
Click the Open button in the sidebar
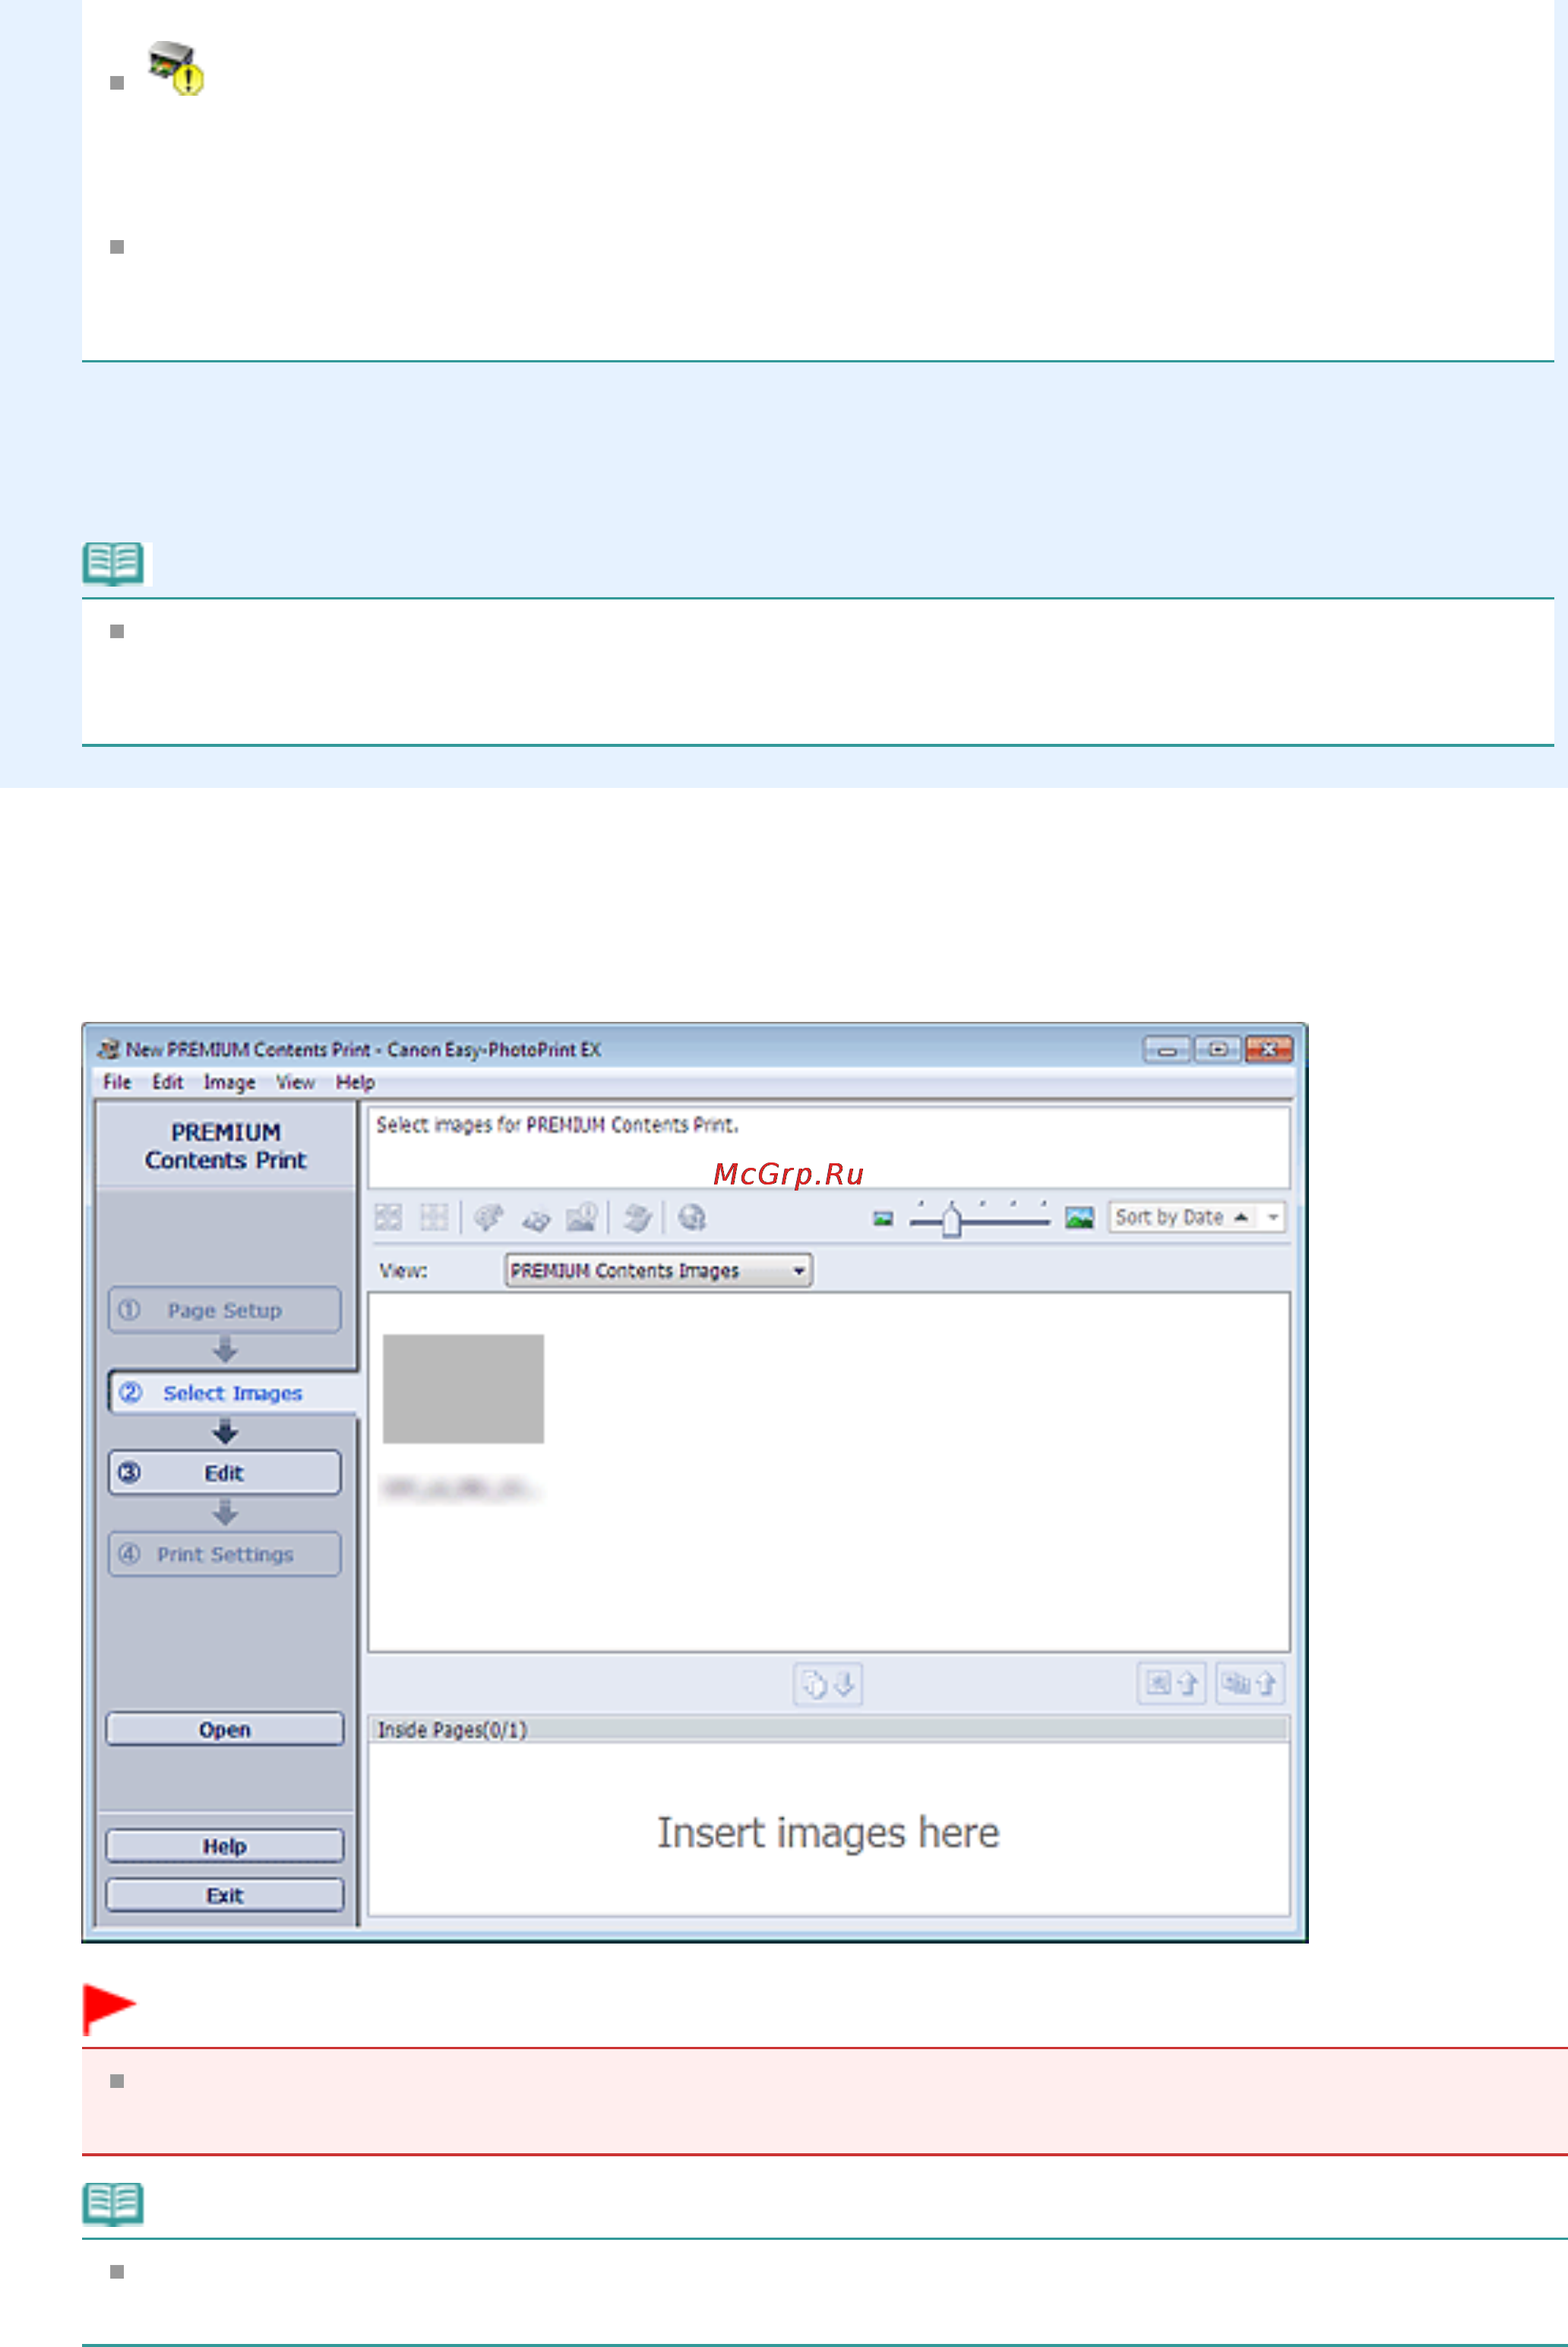224,1730
